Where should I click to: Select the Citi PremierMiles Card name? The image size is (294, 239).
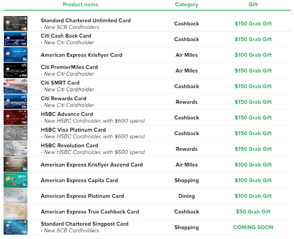click(69, 67)
